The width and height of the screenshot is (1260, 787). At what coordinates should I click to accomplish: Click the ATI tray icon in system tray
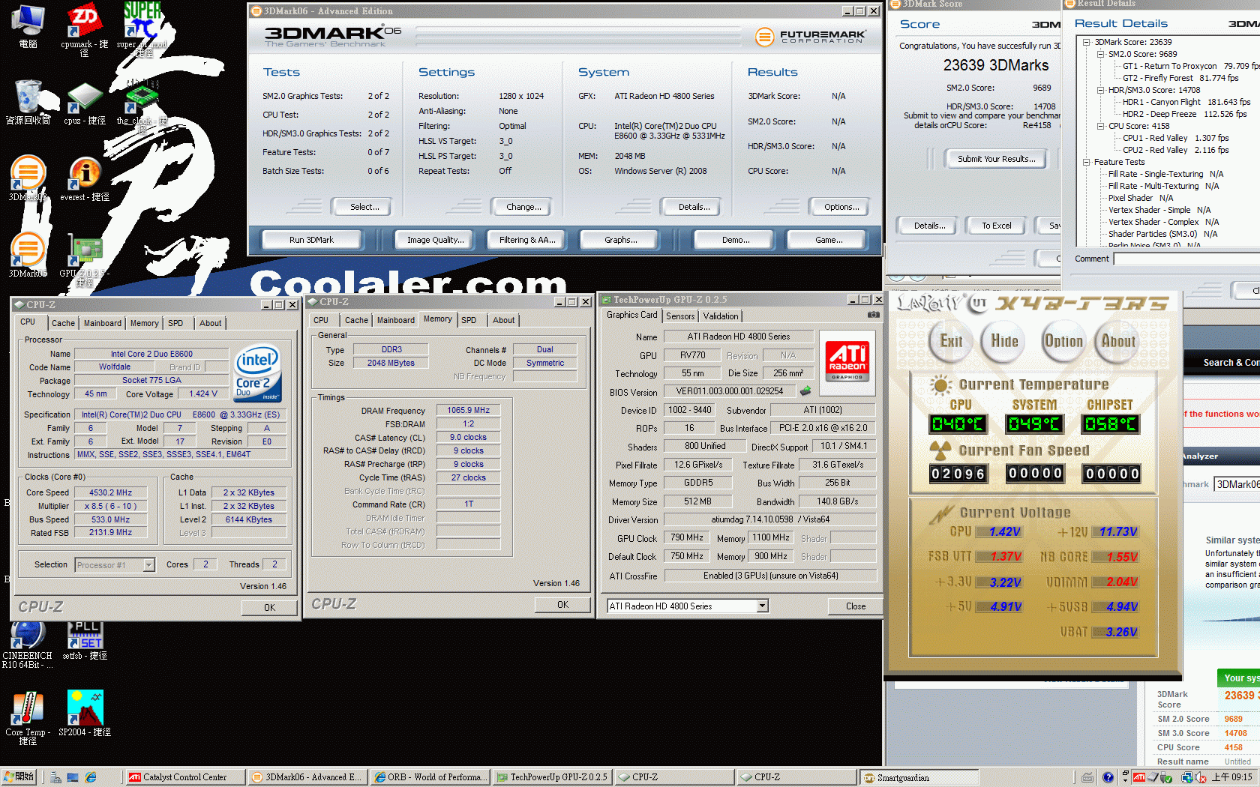tap(1139, 777)
